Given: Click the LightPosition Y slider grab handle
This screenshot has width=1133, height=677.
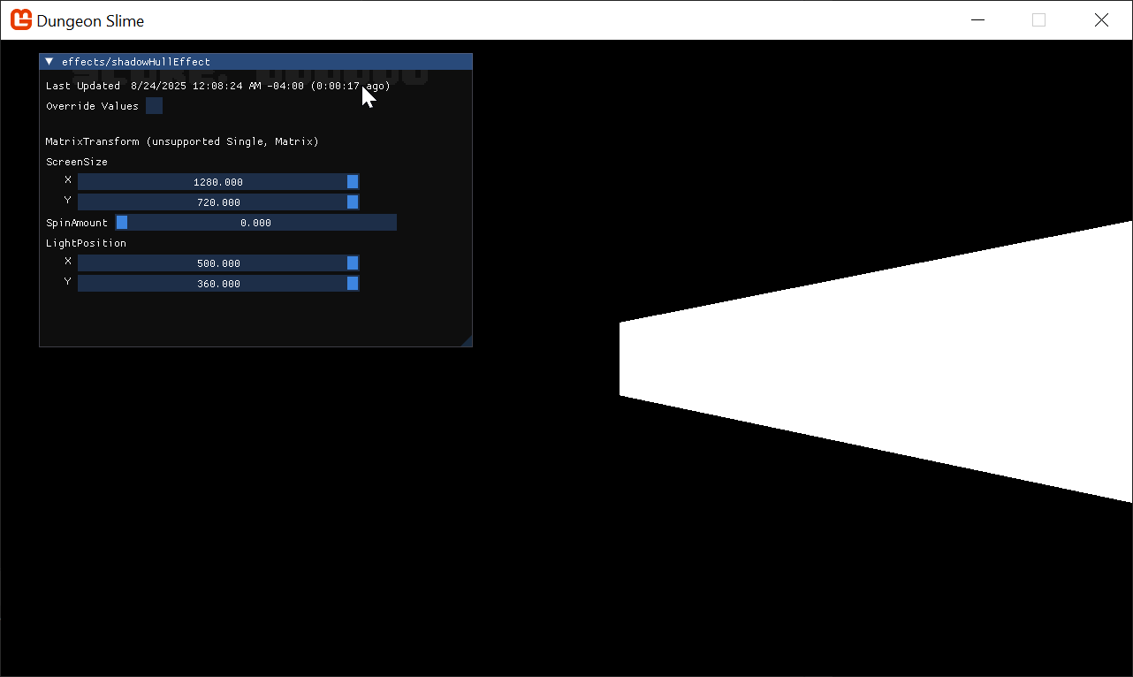Looking at the screenshot, I should pos(353,284).
